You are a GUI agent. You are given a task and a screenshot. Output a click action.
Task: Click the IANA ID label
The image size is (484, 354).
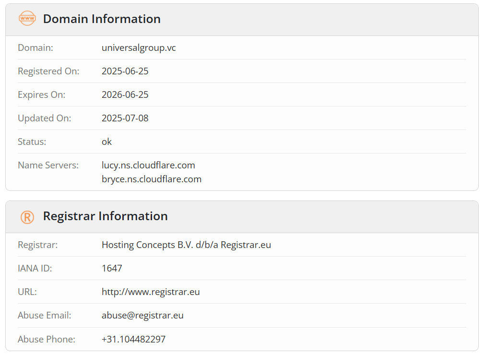click(35, 268)
